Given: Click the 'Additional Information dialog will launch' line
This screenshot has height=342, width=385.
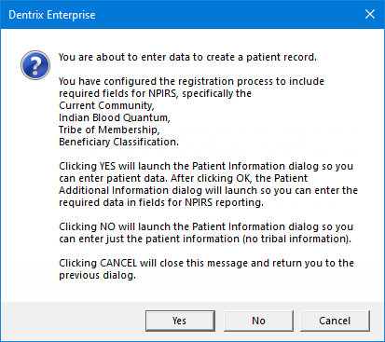Looking at the screenshot, I should (x=208, y=190).
